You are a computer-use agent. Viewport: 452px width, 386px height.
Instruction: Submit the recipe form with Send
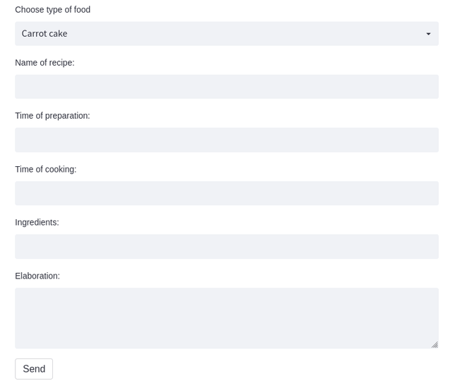pyautogui.click(x=34, y=369)
